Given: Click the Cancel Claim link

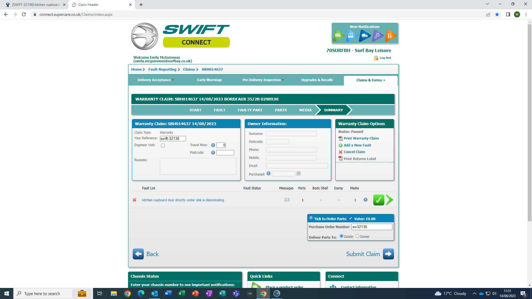Looking at the screenshot, I should click(354, 152).
